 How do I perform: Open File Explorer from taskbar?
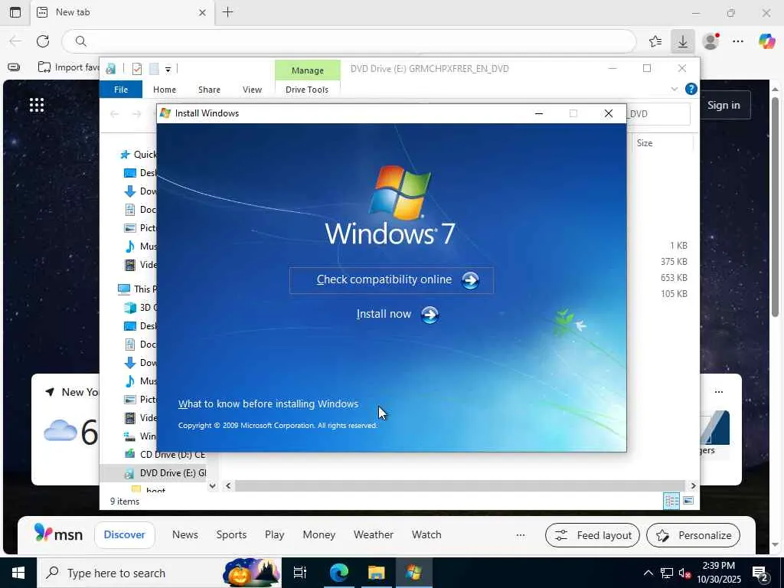pos(377,573)
